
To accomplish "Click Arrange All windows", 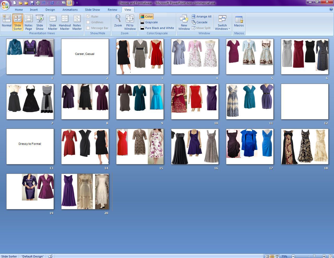I will (201, 16).
